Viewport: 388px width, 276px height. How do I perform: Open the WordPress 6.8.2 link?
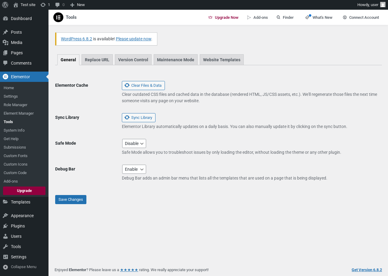coord(76,39)
